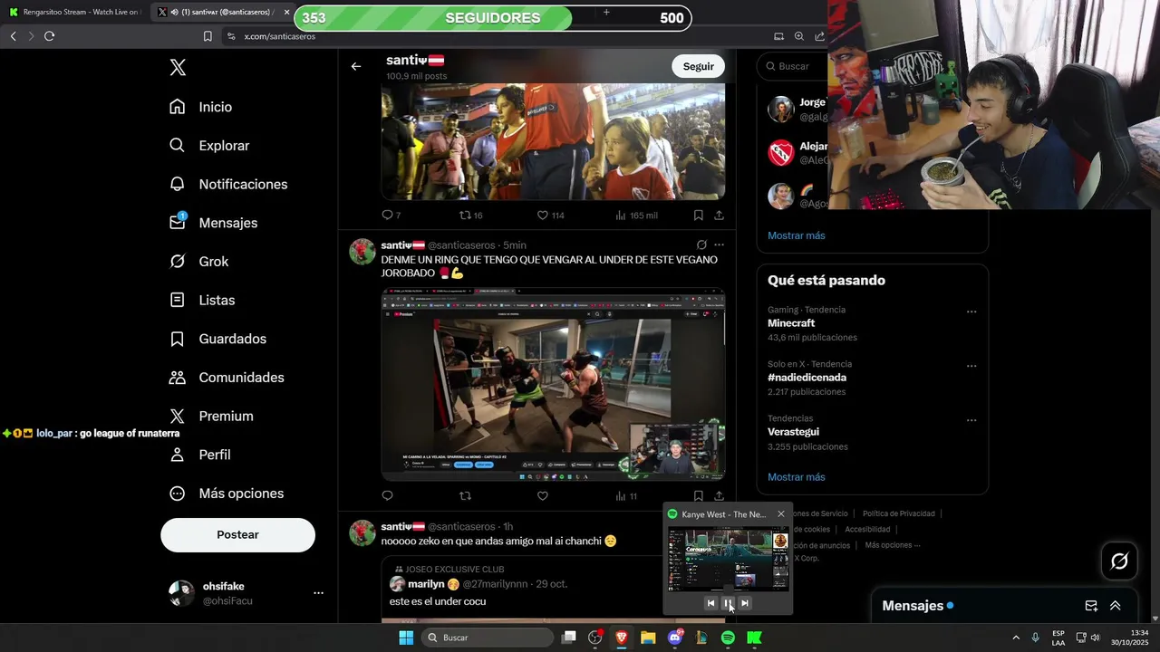Open Comunidades page
The image size is (1160, 652).
point(227,378)
